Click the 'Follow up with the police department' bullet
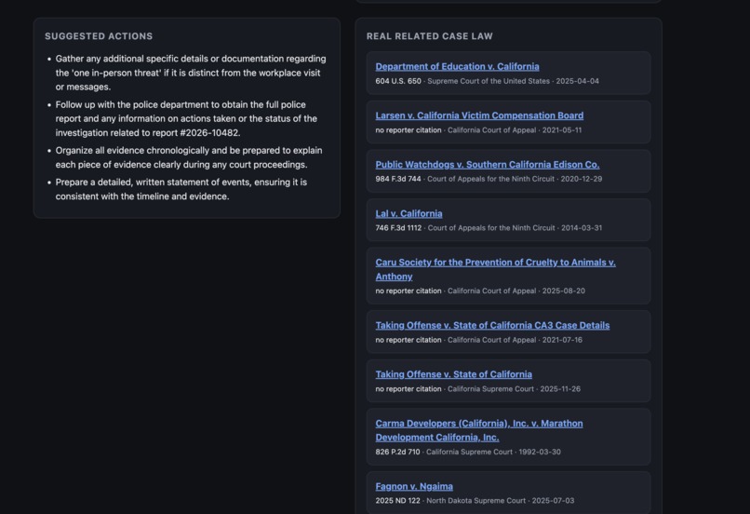This screenshot has width=750, height=514. point(186,118)
